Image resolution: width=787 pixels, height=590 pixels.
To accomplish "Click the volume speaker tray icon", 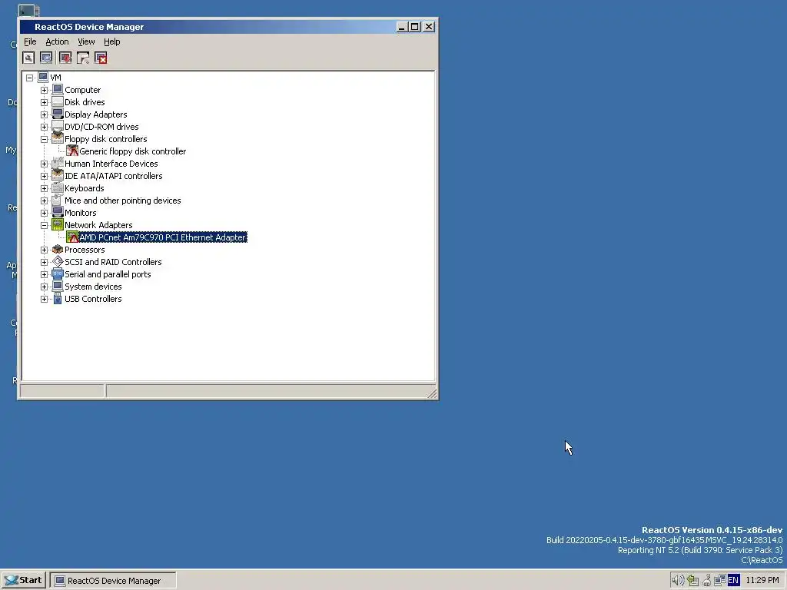I will pyautogui.click(x=678, y=581).
